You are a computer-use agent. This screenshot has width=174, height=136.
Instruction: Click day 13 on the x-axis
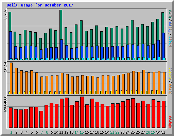[x=71, y=132]
